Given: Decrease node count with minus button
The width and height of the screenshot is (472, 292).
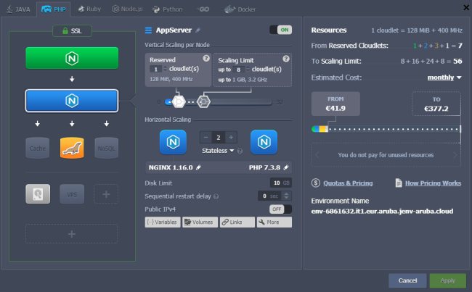Looking at the screenshot, I should 206,137.
